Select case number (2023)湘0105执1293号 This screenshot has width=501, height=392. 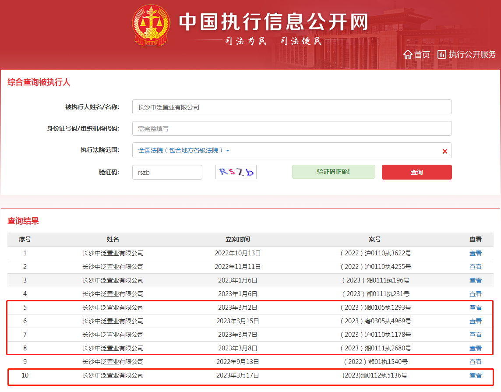[375, 307]
